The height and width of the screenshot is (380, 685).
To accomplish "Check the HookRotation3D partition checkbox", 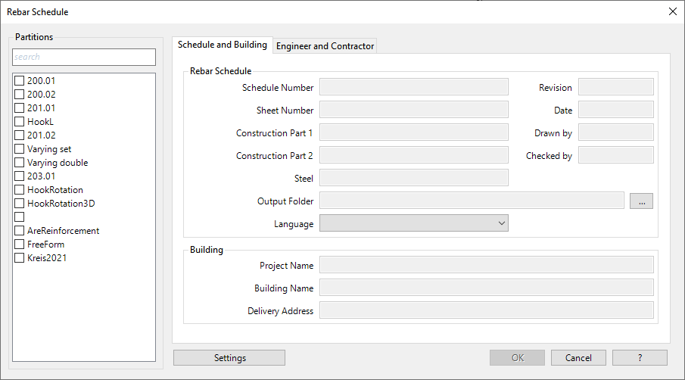I will (20, 204).
